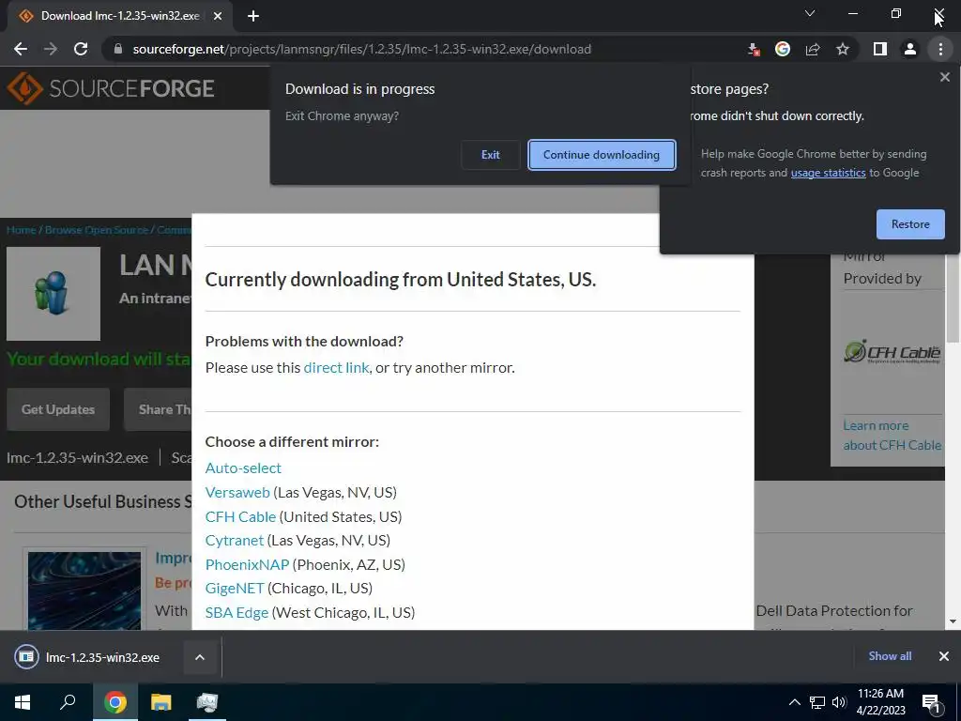
Task: Click the SourceForge logo
Action: pos(111,88)
